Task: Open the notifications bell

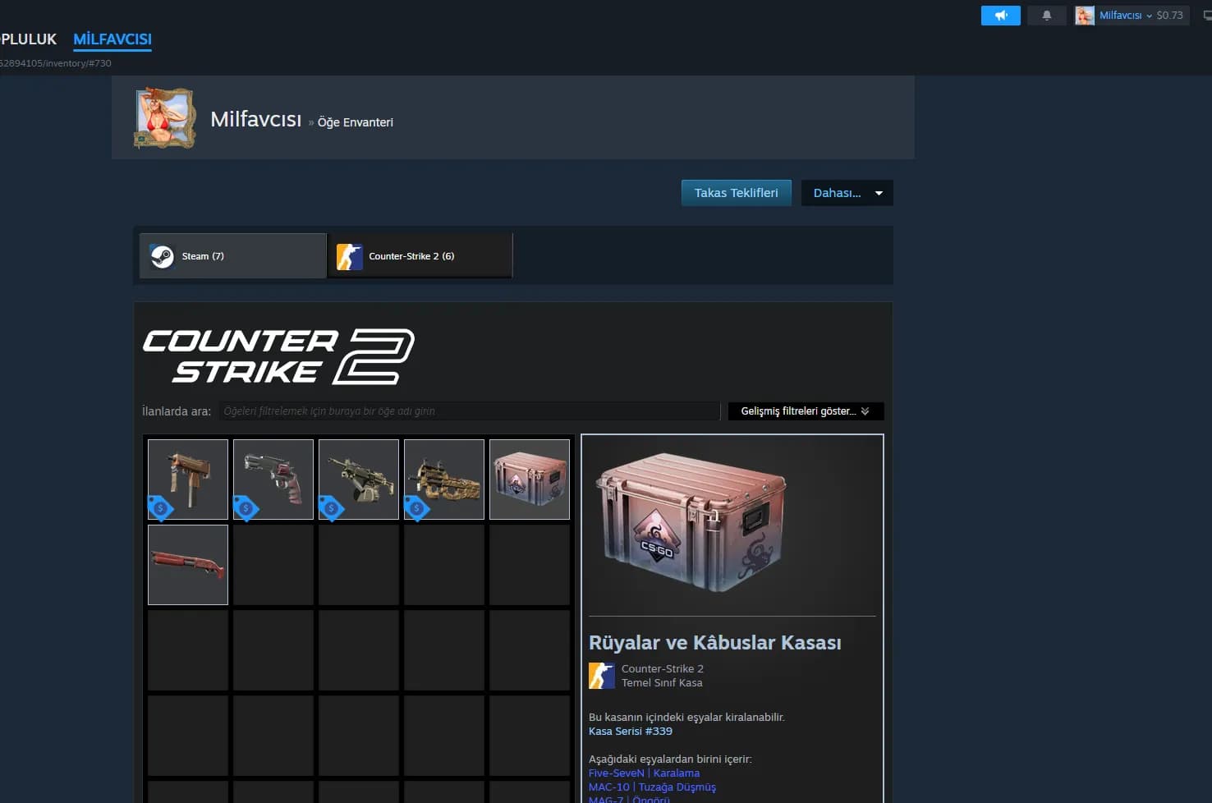Action: [x=1046, y=16]
